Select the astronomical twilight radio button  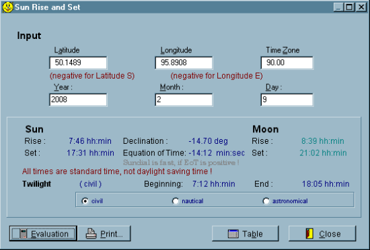(x=266, y=201)
